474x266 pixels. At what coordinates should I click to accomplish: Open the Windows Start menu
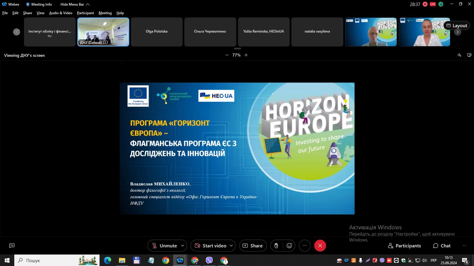pyautogui.click(x=7, y=260)
